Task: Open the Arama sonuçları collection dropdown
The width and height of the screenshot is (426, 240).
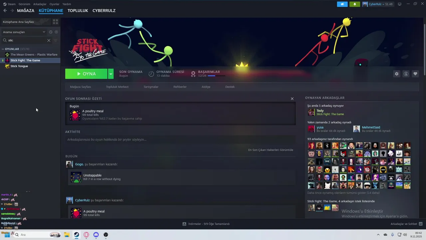Action: click(24, 32)
